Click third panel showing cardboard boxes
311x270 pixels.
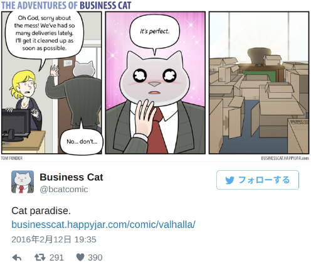259,83
